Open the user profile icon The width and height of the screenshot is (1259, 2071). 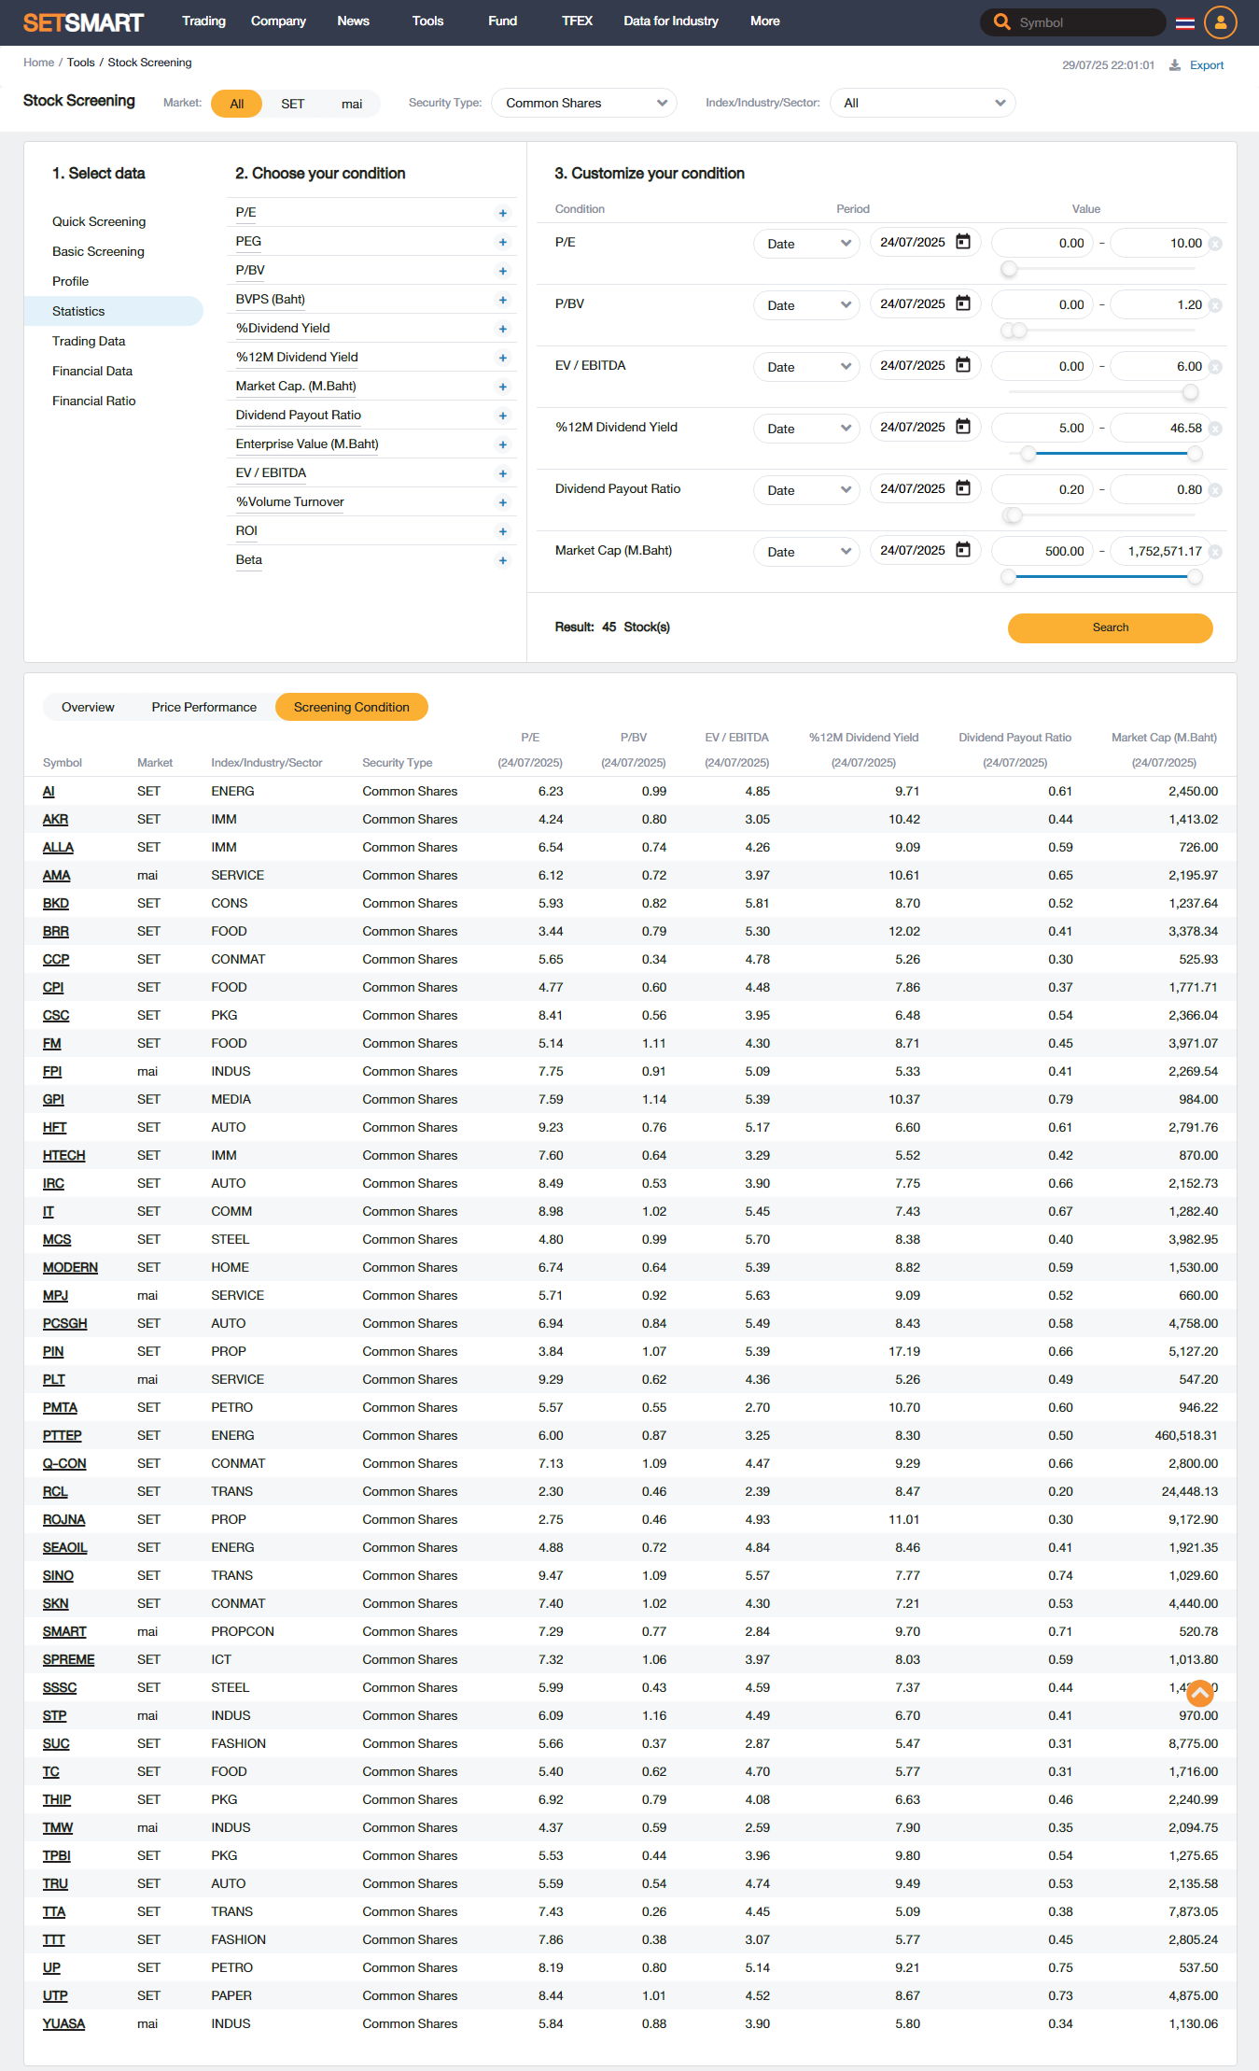click(1220, 22)
